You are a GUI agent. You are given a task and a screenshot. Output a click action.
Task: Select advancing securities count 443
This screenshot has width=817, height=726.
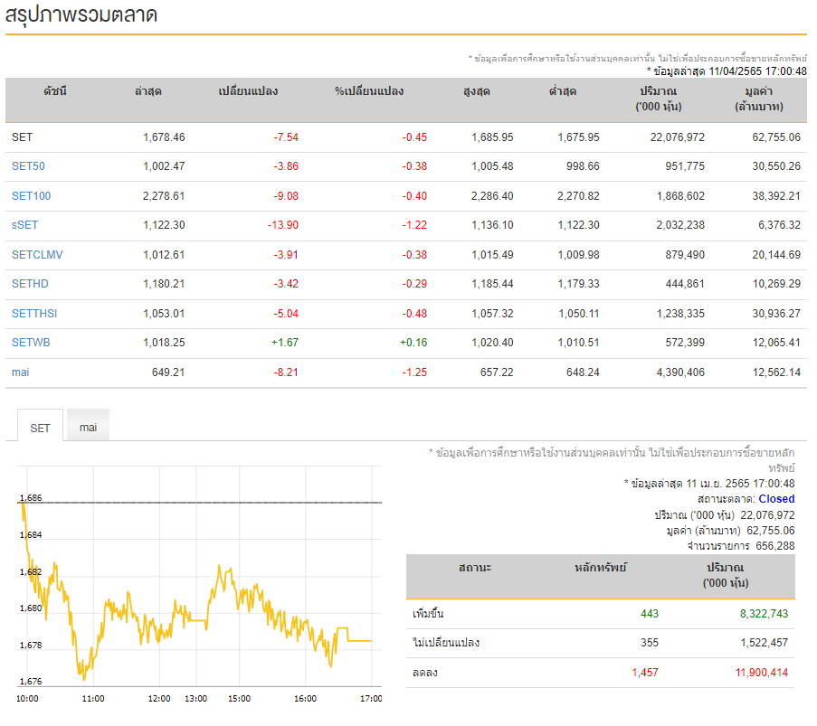coord(650,614)
